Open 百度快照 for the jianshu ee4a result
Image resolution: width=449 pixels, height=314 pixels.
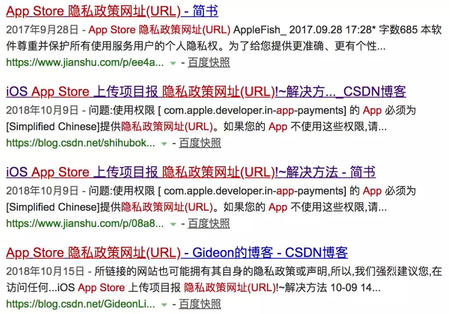209,63
